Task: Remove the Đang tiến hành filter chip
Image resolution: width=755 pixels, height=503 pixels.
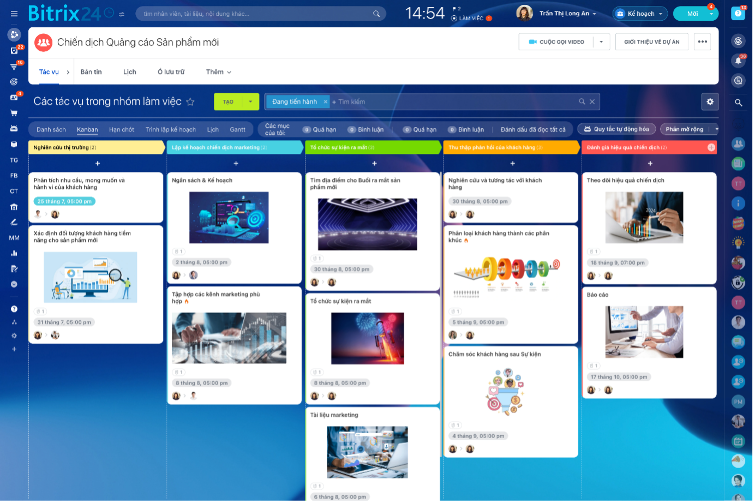Action: [x=326, y=101]
